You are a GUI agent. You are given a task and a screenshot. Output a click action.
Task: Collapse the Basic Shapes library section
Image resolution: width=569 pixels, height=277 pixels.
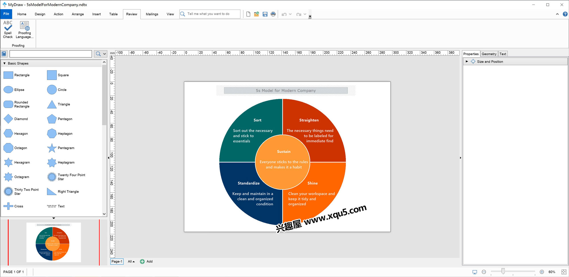point(4,63)
